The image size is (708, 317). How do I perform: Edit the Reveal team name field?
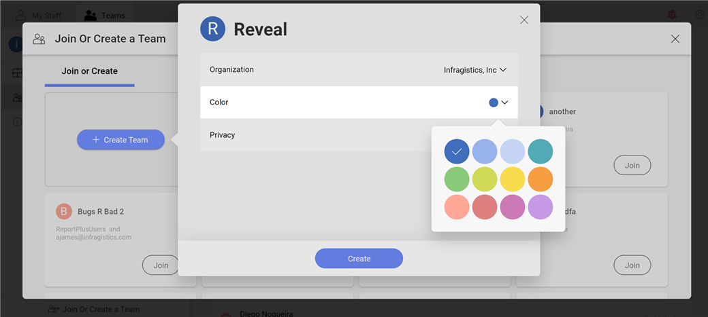point(261,30)
